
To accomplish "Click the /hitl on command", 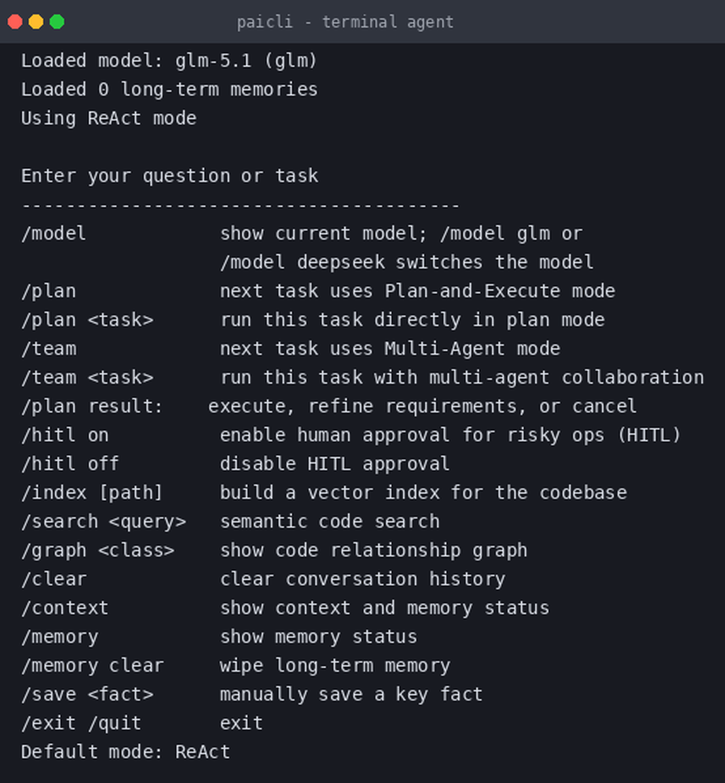I will pos(65,435).
